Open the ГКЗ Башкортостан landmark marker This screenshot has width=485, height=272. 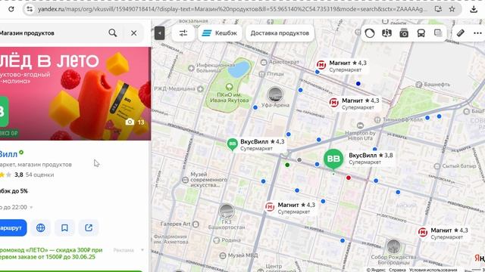(227, 211)
